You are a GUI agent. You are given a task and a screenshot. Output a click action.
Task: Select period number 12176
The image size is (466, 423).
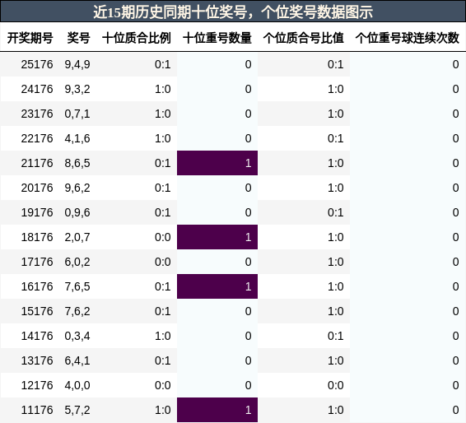[37, 385]
